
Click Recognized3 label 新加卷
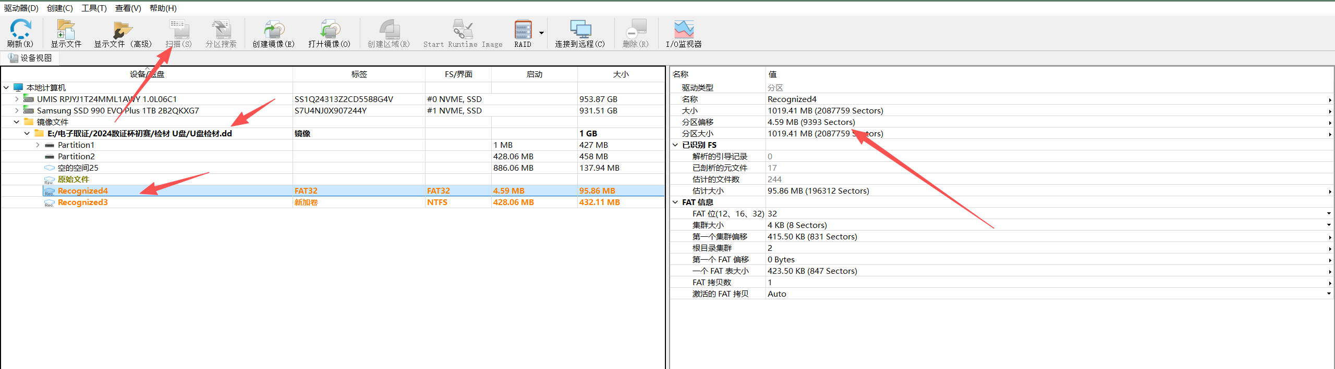pyautogui.click(x=306, y=202)
